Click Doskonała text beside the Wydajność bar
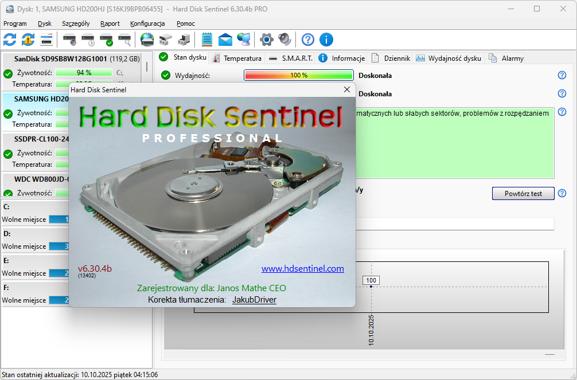577x380 pixels. [x=375, y=76]
